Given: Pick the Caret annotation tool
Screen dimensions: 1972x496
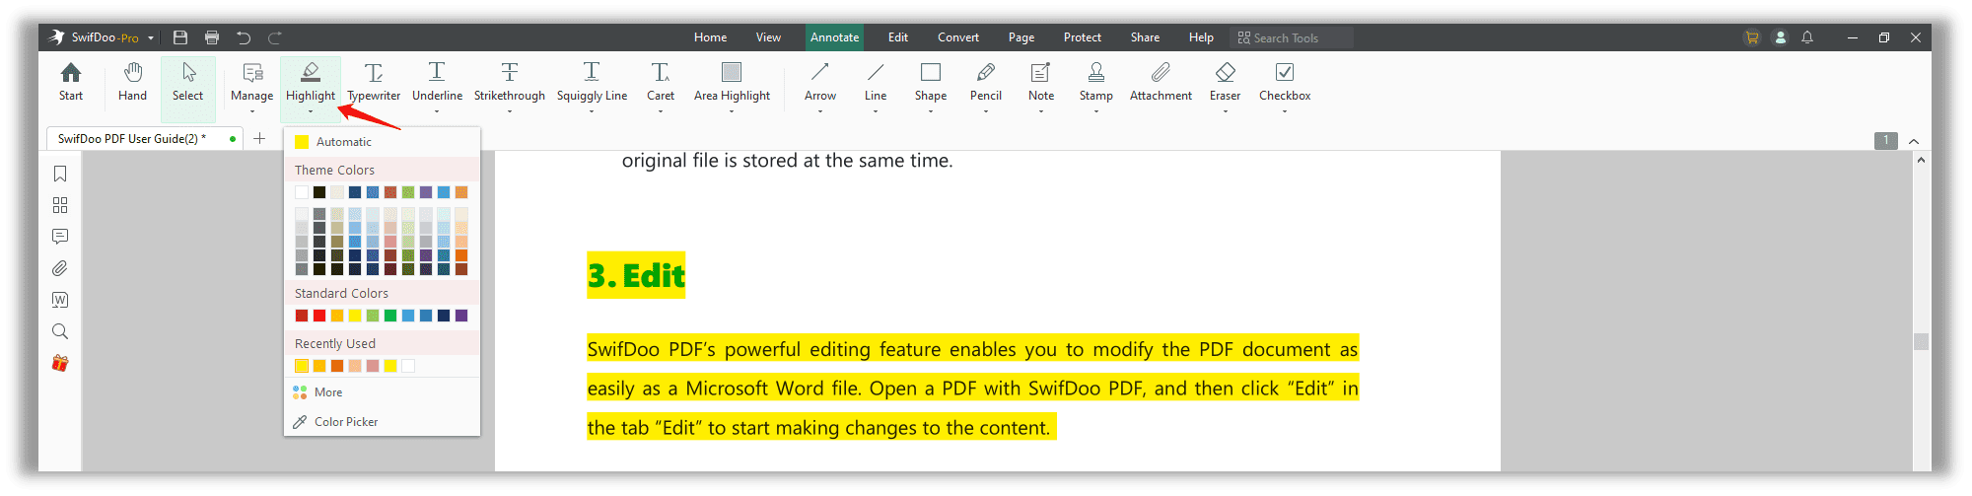Looking at the screenshot, I should (661, 82).
